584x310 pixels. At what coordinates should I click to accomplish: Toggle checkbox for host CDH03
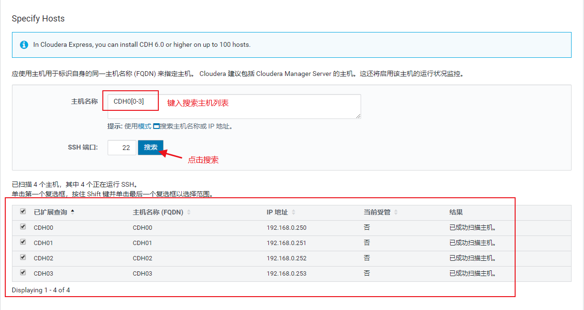pyautogui.click(x=23, y=273)
